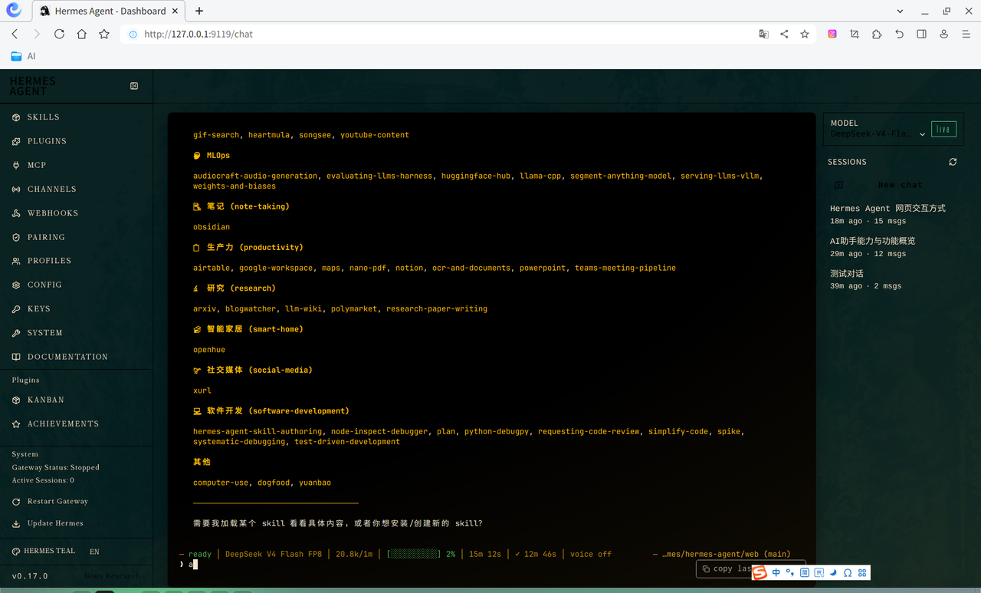Click the MCP plug icon
981x593 pixels.
[16, 165]
